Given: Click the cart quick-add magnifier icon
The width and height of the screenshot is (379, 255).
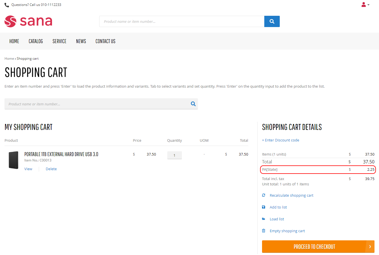Looking at the screenshot, I should [x=193, y=104].
